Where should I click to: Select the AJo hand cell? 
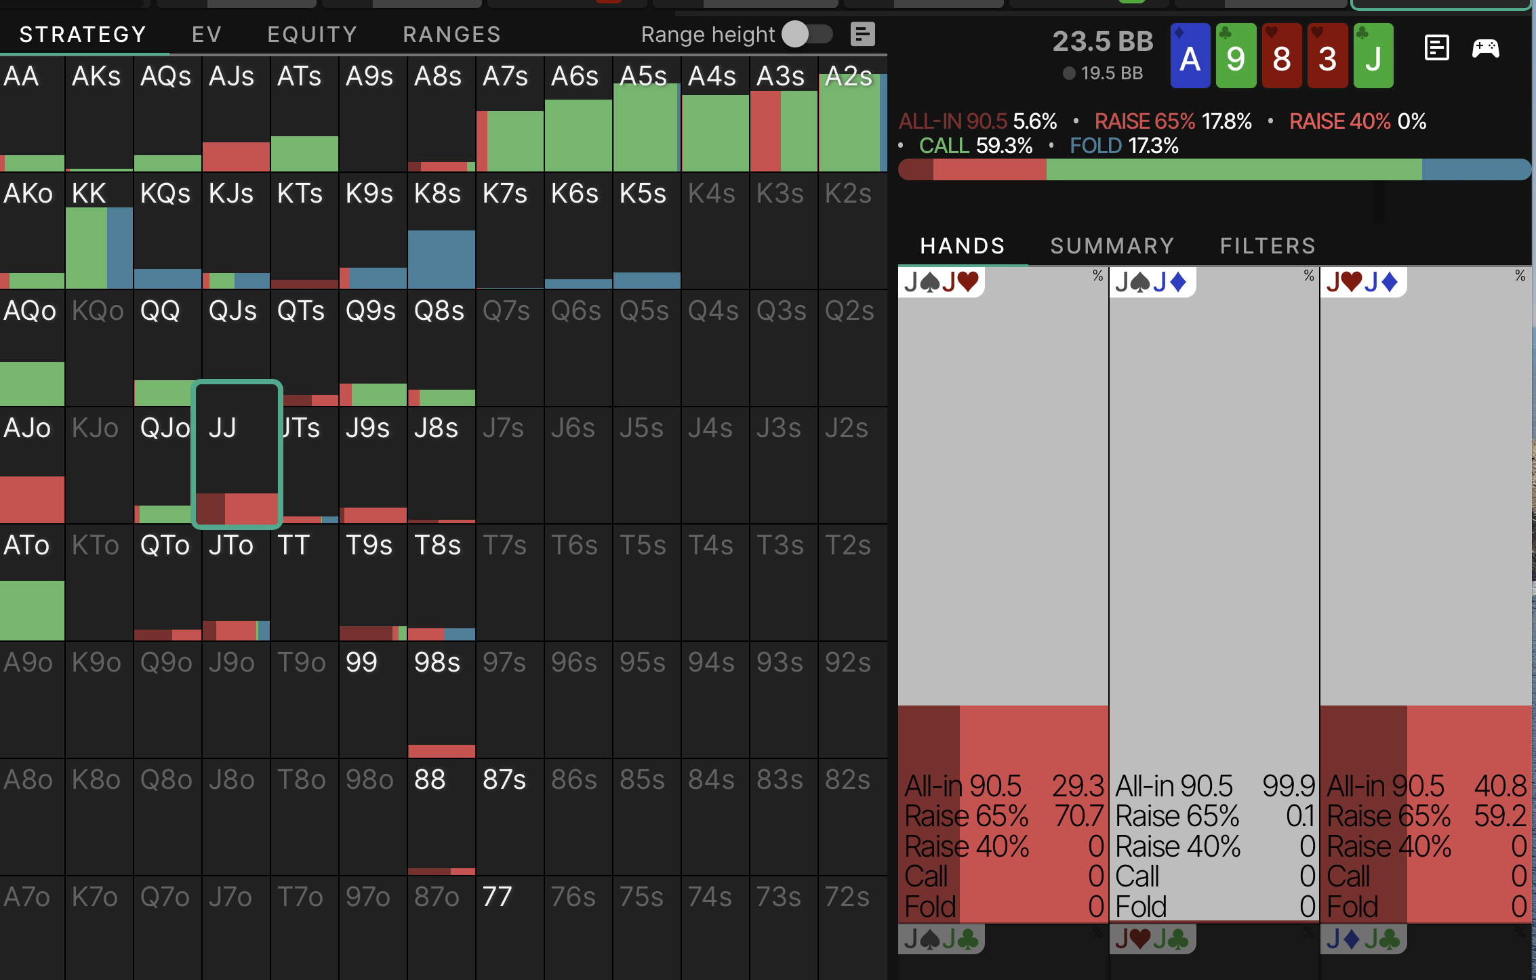[32, 466]
